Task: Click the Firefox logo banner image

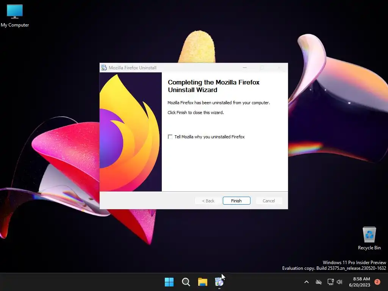Action: click(131, 132)
